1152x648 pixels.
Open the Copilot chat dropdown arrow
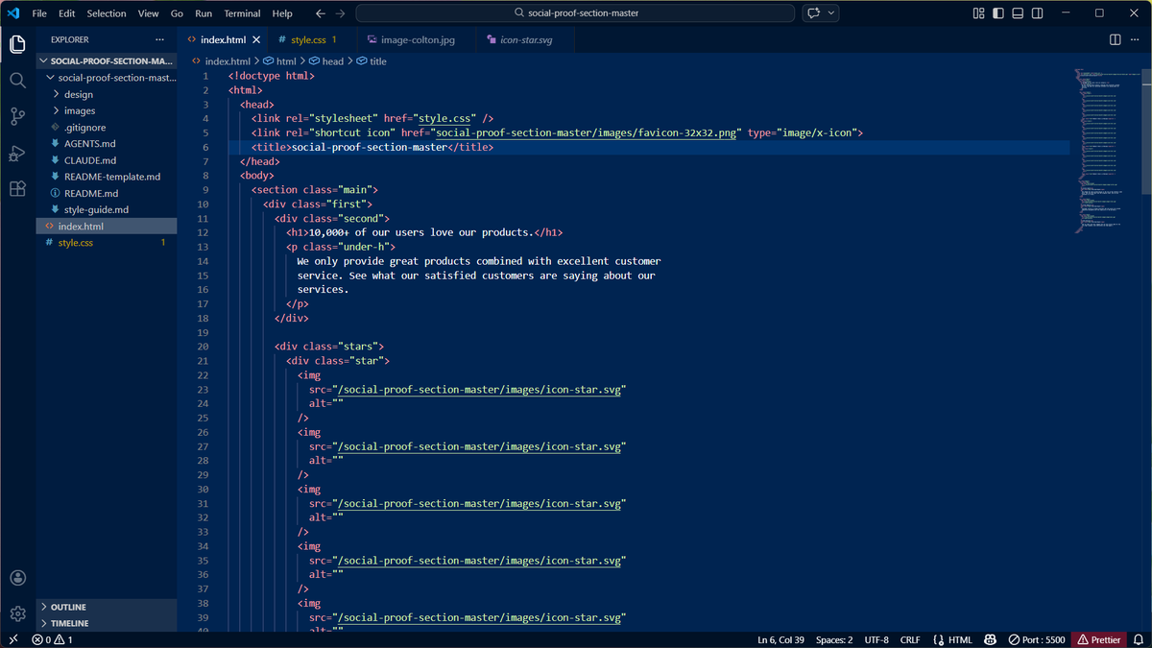click(831, 13)
